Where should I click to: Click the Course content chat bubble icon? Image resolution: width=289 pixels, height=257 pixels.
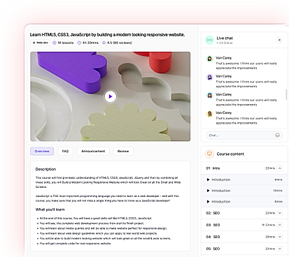[x=209, y=154]
